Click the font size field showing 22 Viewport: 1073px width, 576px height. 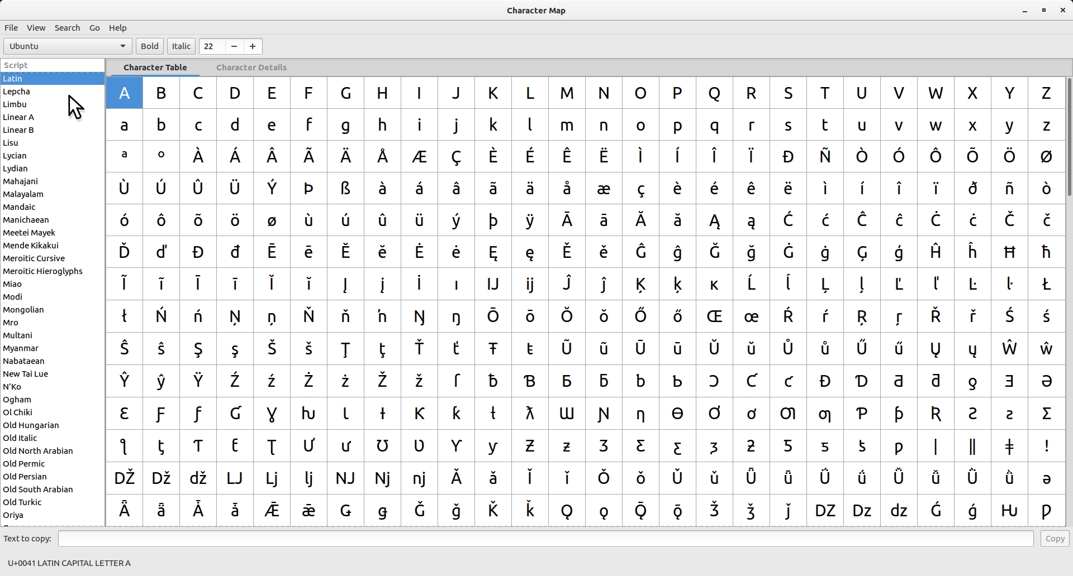[x=212, y=46]
